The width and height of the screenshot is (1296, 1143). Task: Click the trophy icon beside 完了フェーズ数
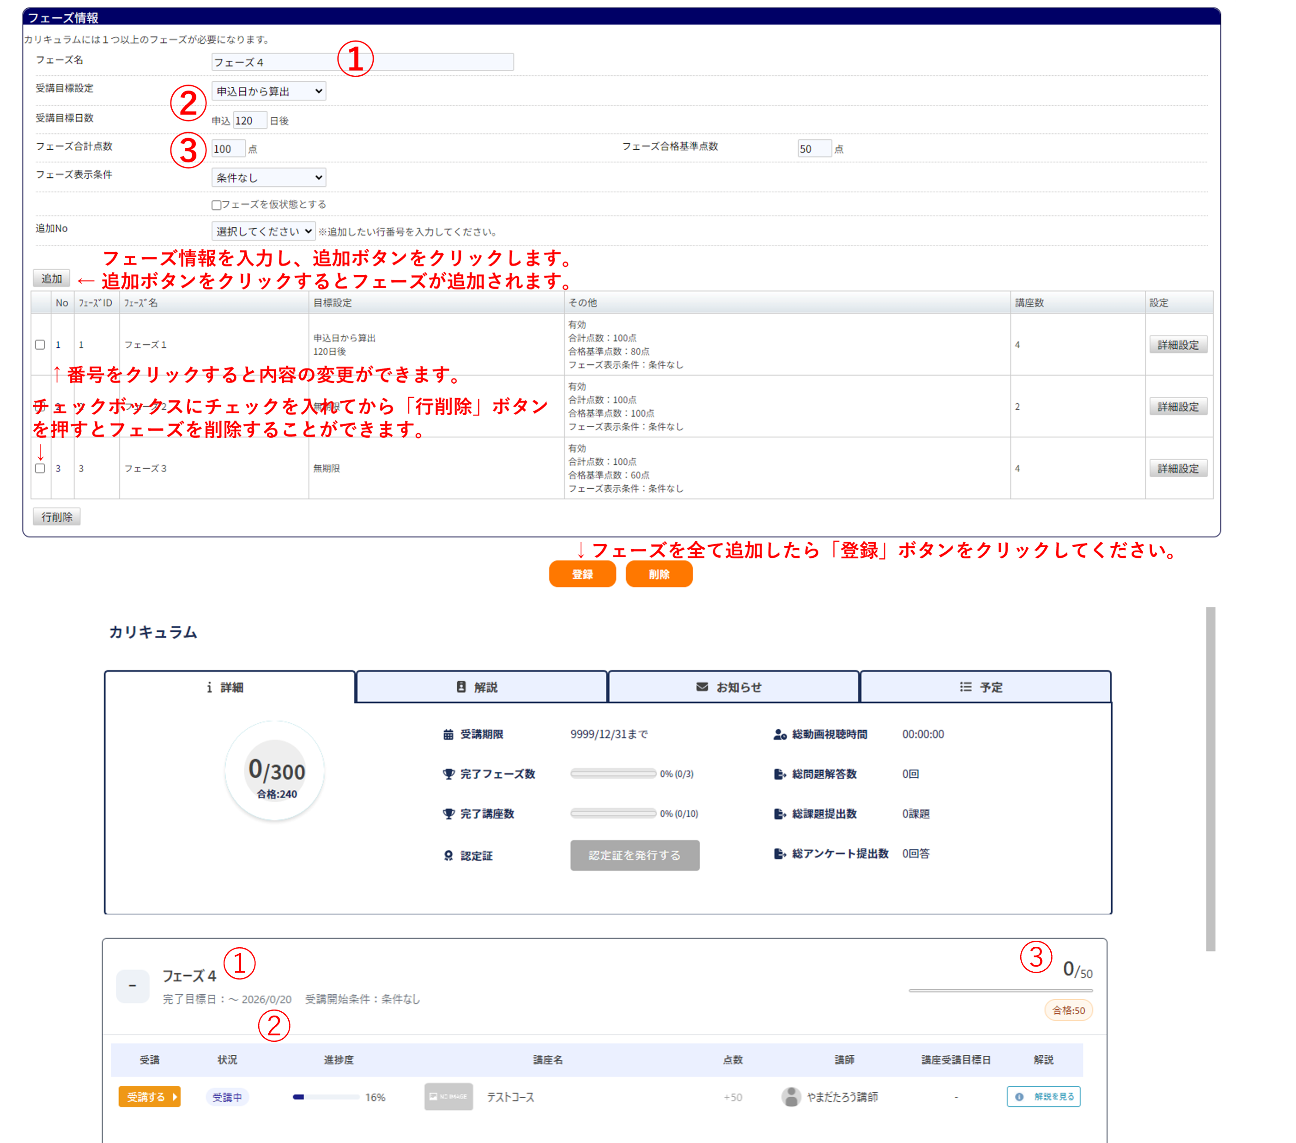(x=448, y=774)
